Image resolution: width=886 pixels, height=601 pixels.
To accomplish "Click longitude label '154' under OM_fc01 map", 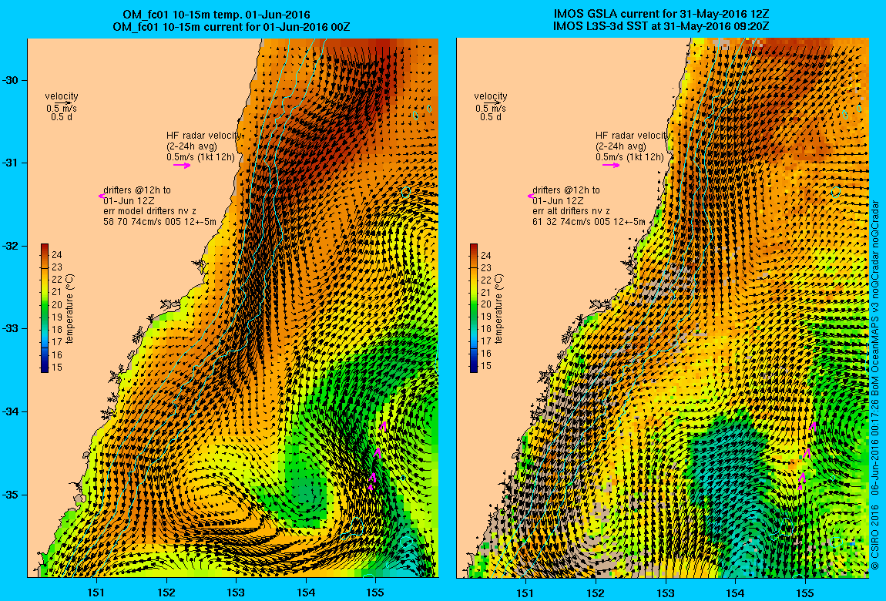I will point(306,593).
